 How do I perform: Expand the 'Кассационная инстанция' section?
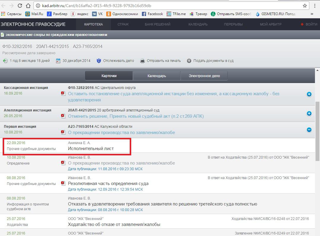[309, 94]
